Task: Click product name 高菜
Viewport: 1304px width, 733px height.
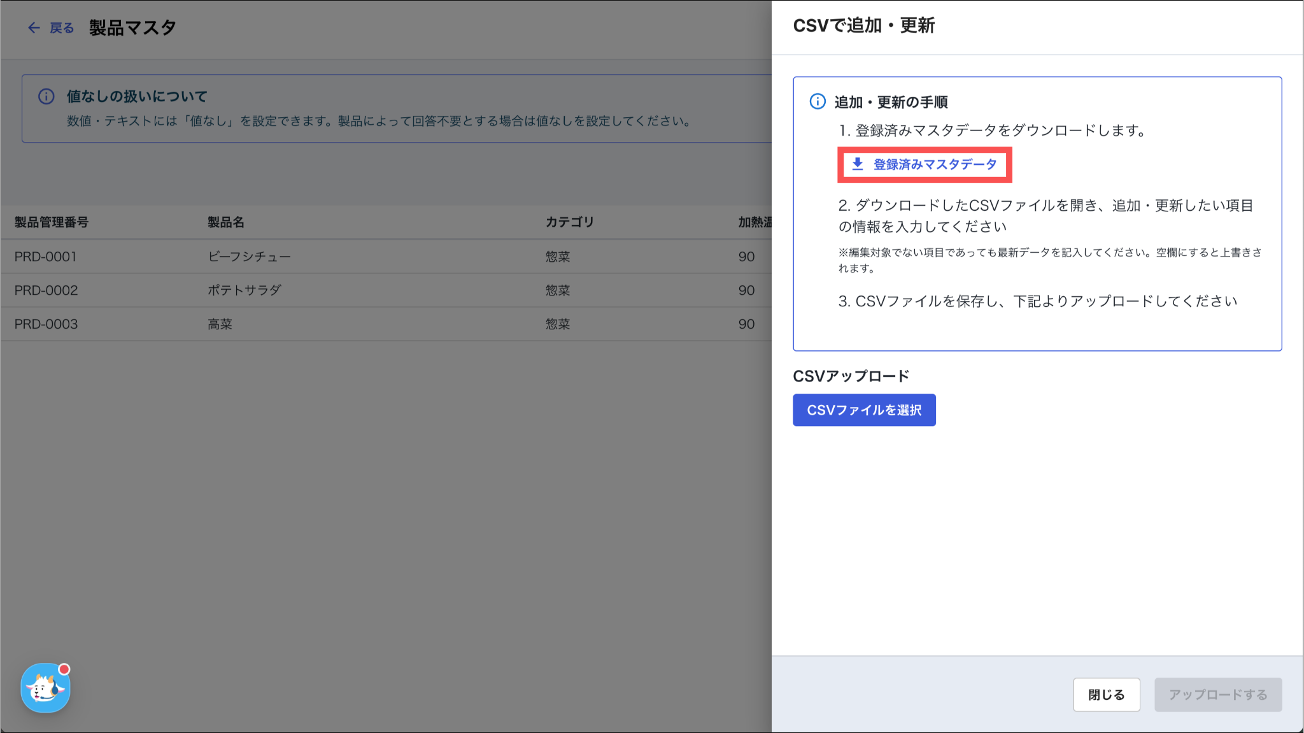Action: (220, 324)
